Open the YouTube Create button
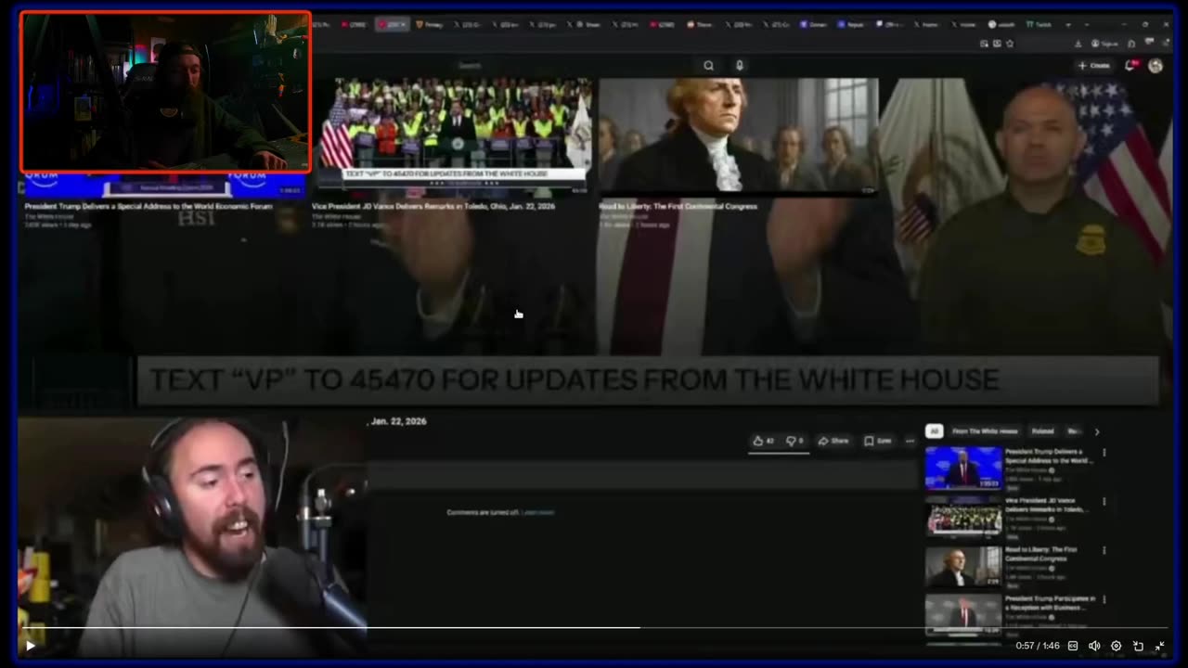The width and height of the screenshot is (1188, 668). [1093, 66]
